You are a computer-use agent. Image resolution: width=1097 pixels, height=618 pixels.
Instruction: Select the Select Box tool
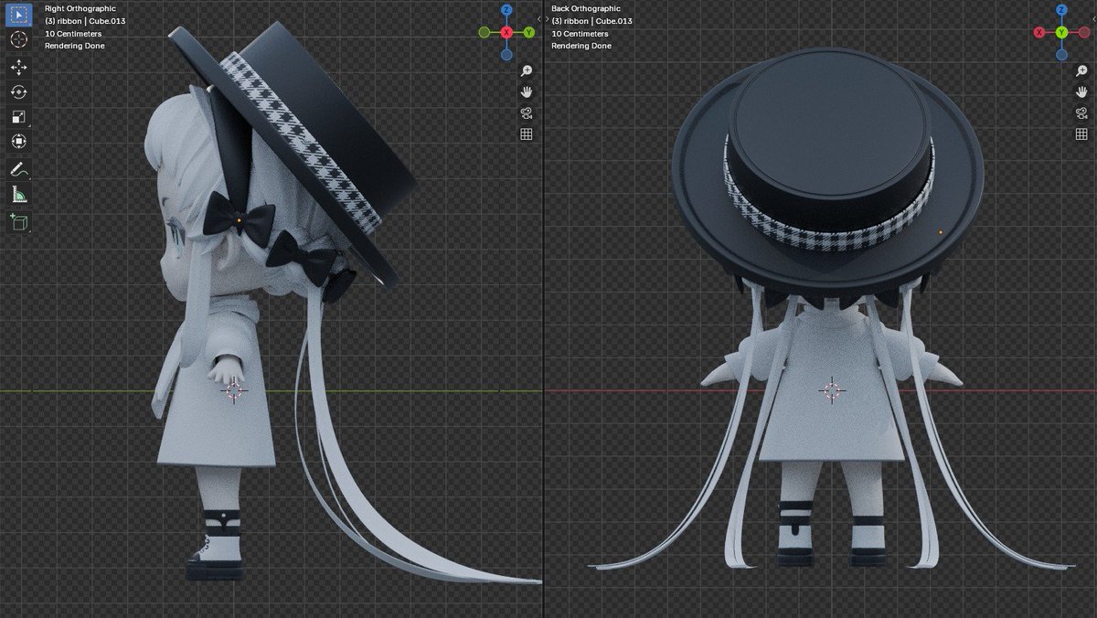(x=18, y=15)
